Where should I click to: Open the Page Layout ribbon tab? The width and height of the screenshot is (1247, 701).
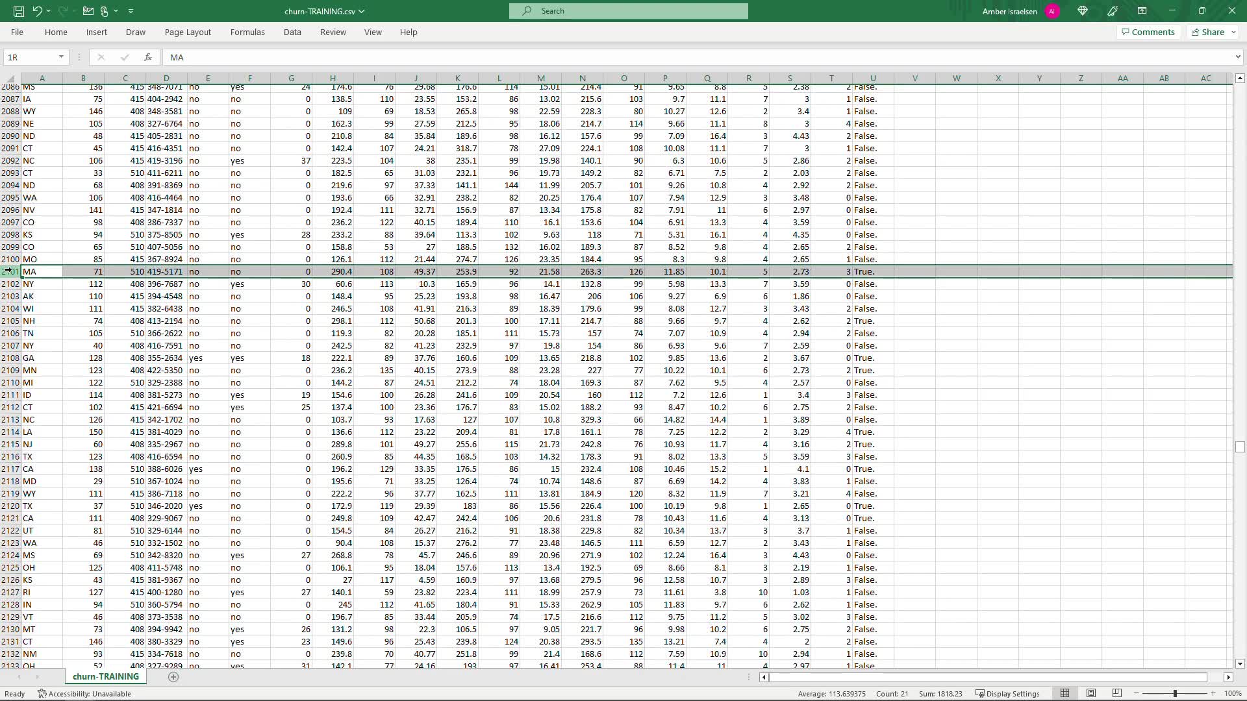pos(188,32)
